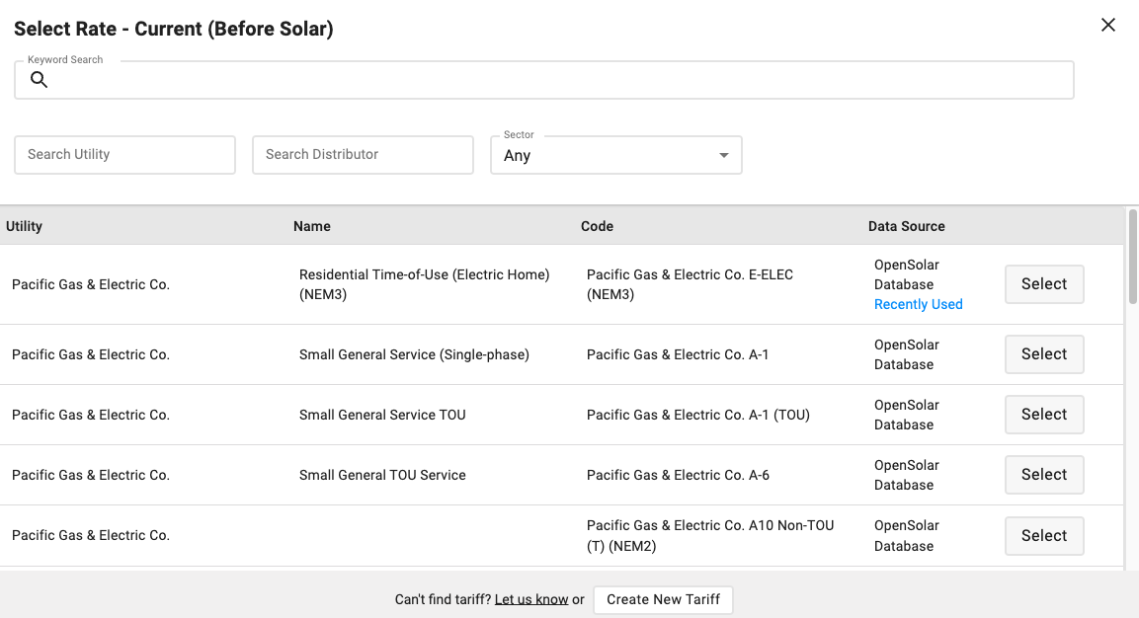This screenshot has height=618, width=1139.
Task: Select the A-6 Small General TOU rate
Action: tap(1044, 475)
